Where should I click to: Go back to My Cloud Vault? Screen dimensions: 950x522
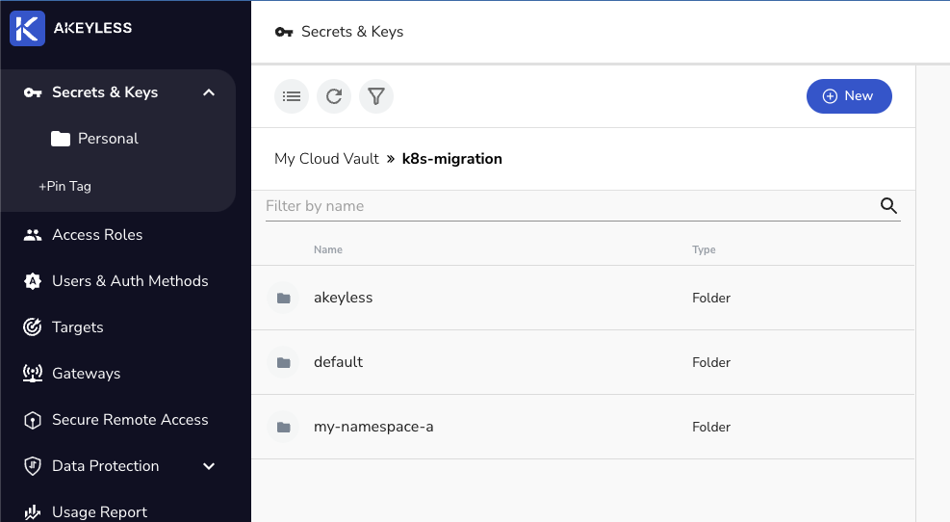coord(326,159)
